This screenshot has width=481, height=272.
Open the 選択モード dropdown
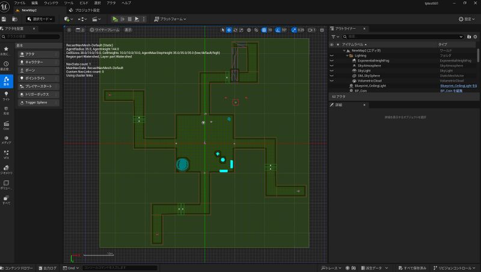click(40, 19)
